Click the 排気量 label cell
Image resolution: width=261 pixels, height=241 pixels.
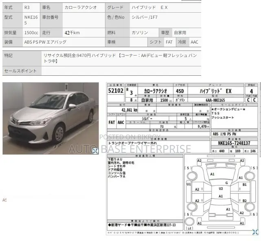[13, 33]
